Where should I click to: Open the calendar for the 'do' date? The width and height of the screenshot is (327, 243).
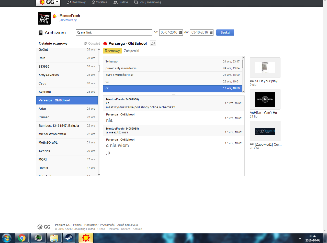pos(211,33)
